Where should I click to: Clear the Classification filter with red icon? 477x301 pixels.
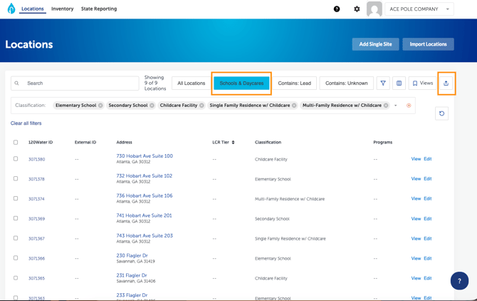tap(409, 106)
